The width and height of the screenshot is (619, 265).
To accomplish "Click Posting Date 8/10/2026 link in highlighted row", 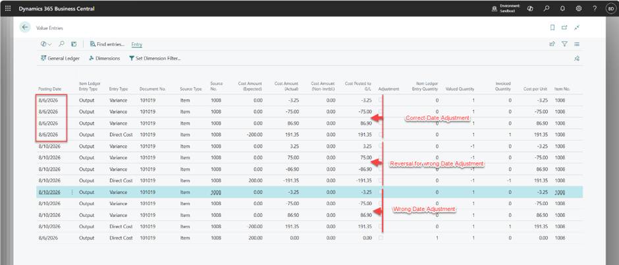I will click(x=49, y=192).
